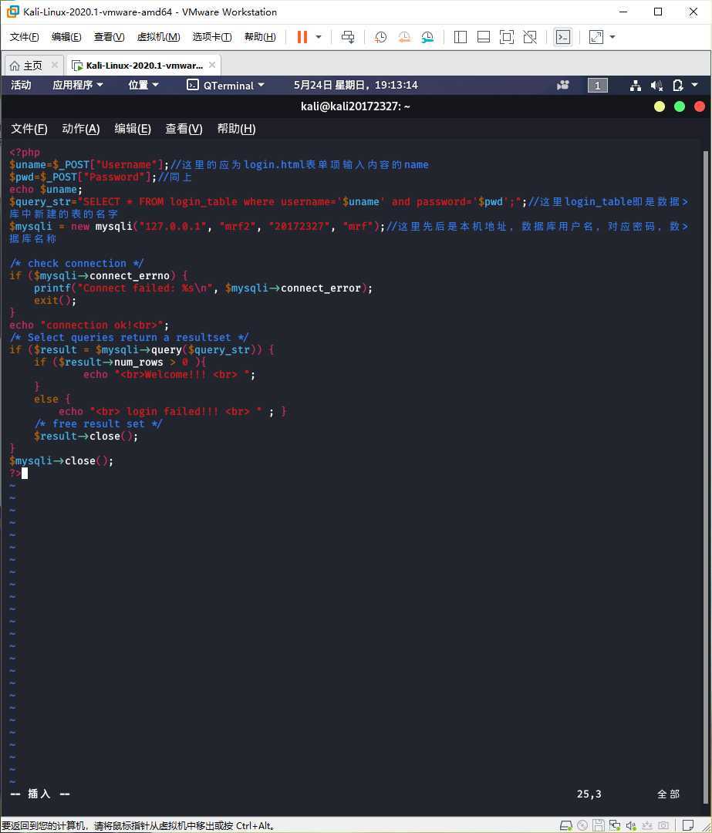The height and width of the screenshot is (833, 712).
Task: Click '$result->close();' line
Action: coord(86,436)
